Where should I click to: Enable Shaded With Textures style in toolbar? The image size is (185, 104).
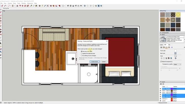pyautogui.click(x=99, y=6)
